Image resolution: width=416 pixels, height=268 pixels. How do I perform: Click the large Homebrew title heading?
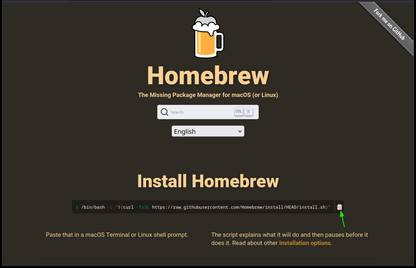pos(208,76)
